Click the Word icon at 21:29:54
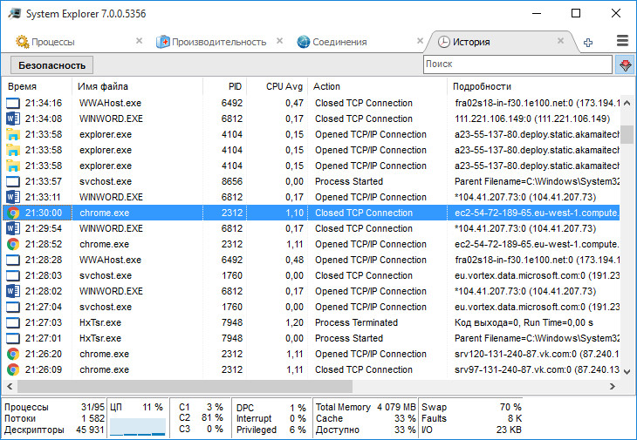This screenshot has width=637, height=440. 13,229
